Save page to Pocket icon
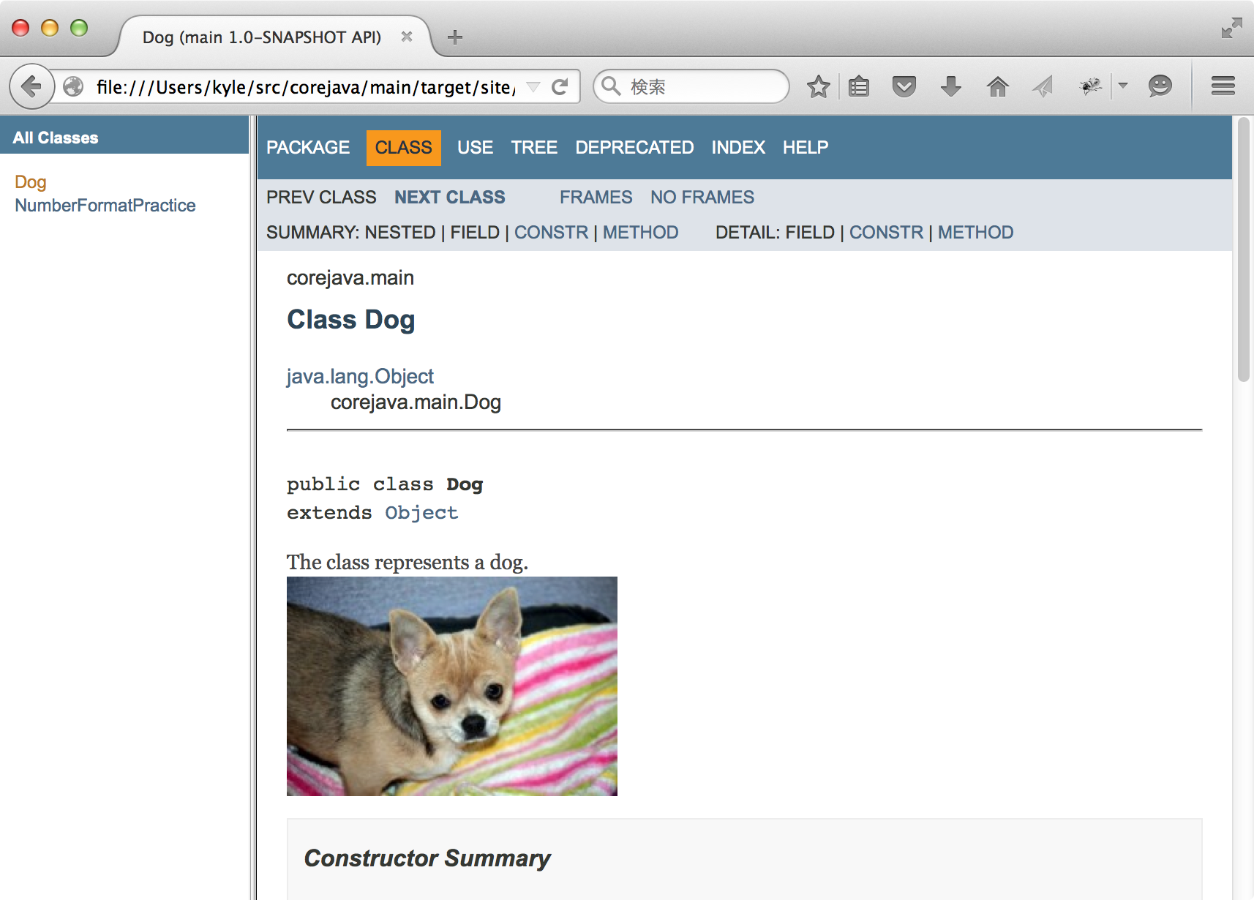This screenshot has height=900, width=1254. pos(904,86)
